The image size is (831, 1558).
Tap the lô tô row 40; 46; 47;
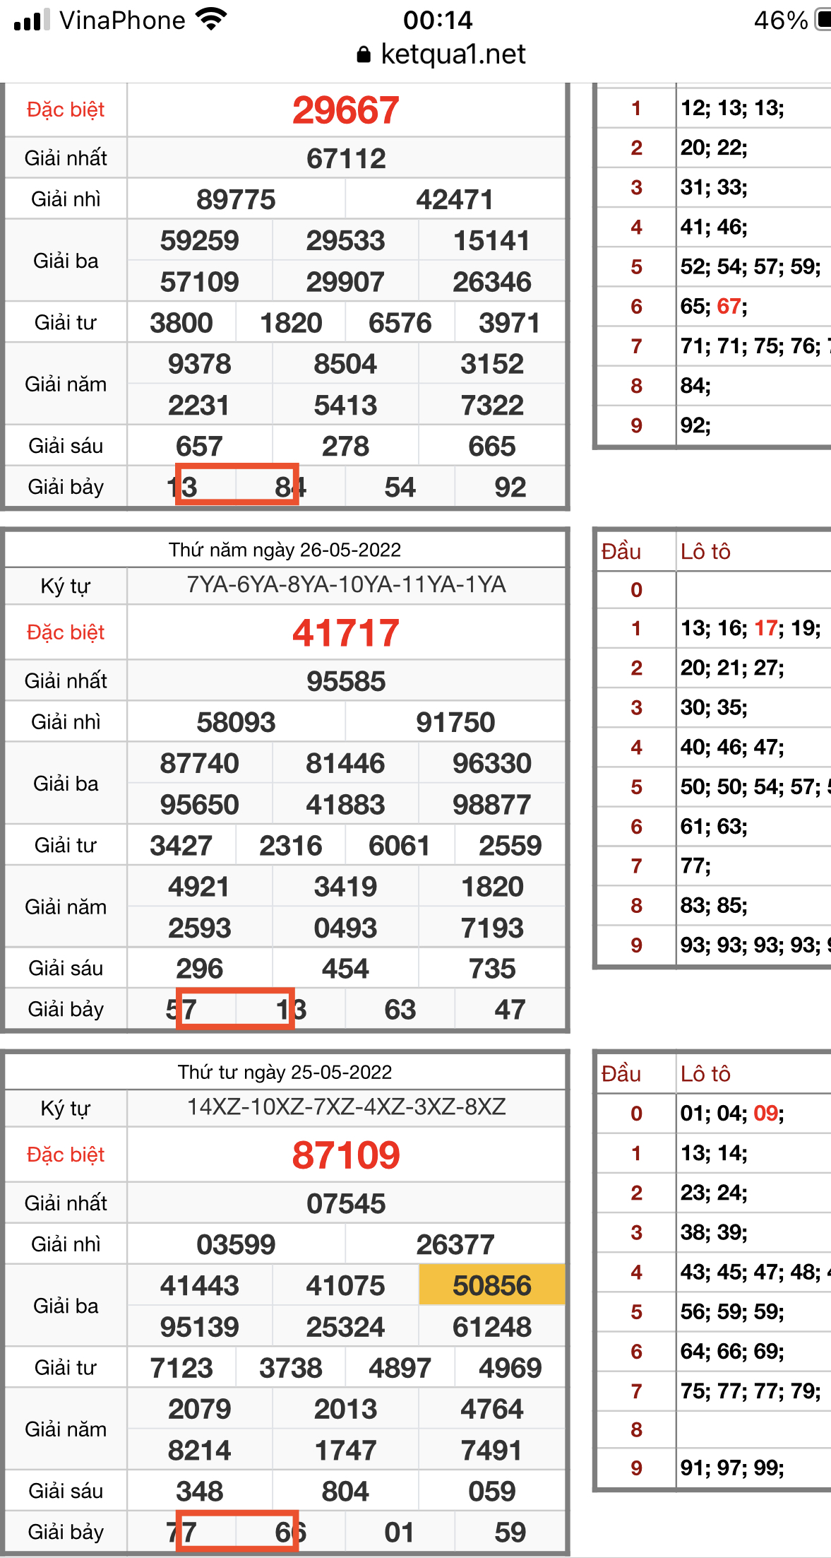[732, 747]
